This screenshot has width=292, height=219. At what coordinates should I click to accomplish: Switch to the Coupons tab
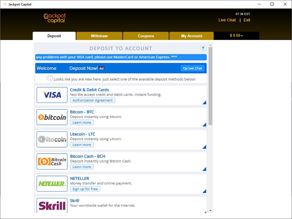(x=146, y=36)
